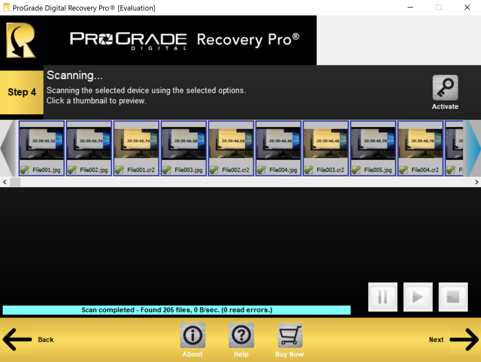Click the horizontal scrollbar thumb
Screen dimensions: 481x362
15,182
